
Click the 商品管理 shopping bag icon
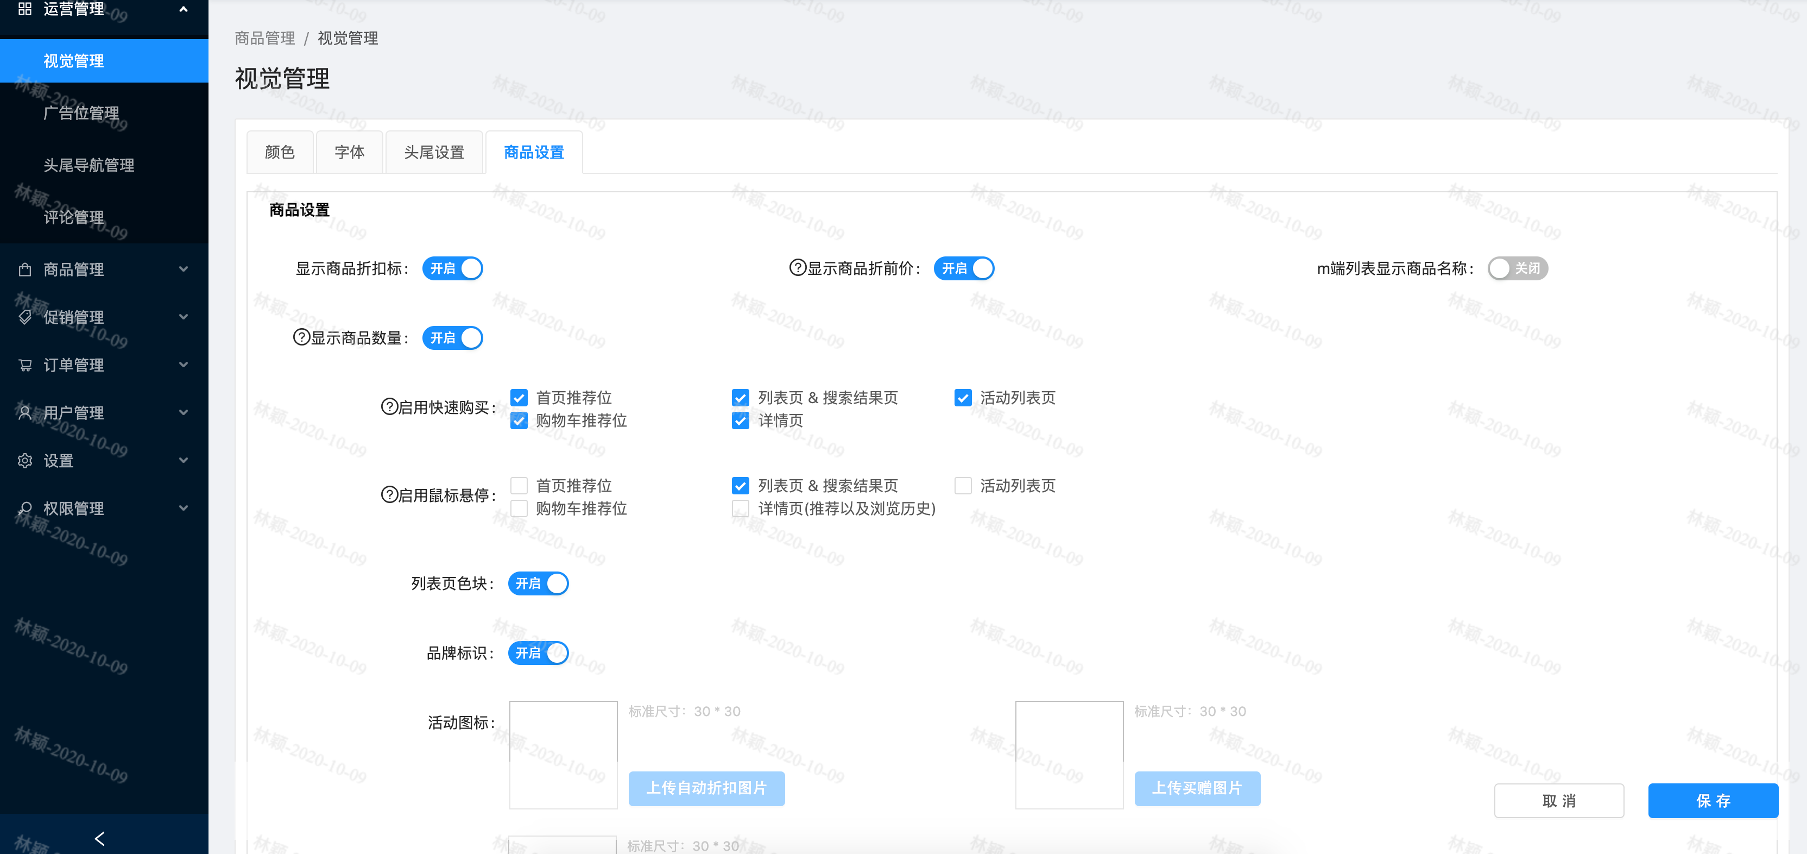click(x=24, y=269)
